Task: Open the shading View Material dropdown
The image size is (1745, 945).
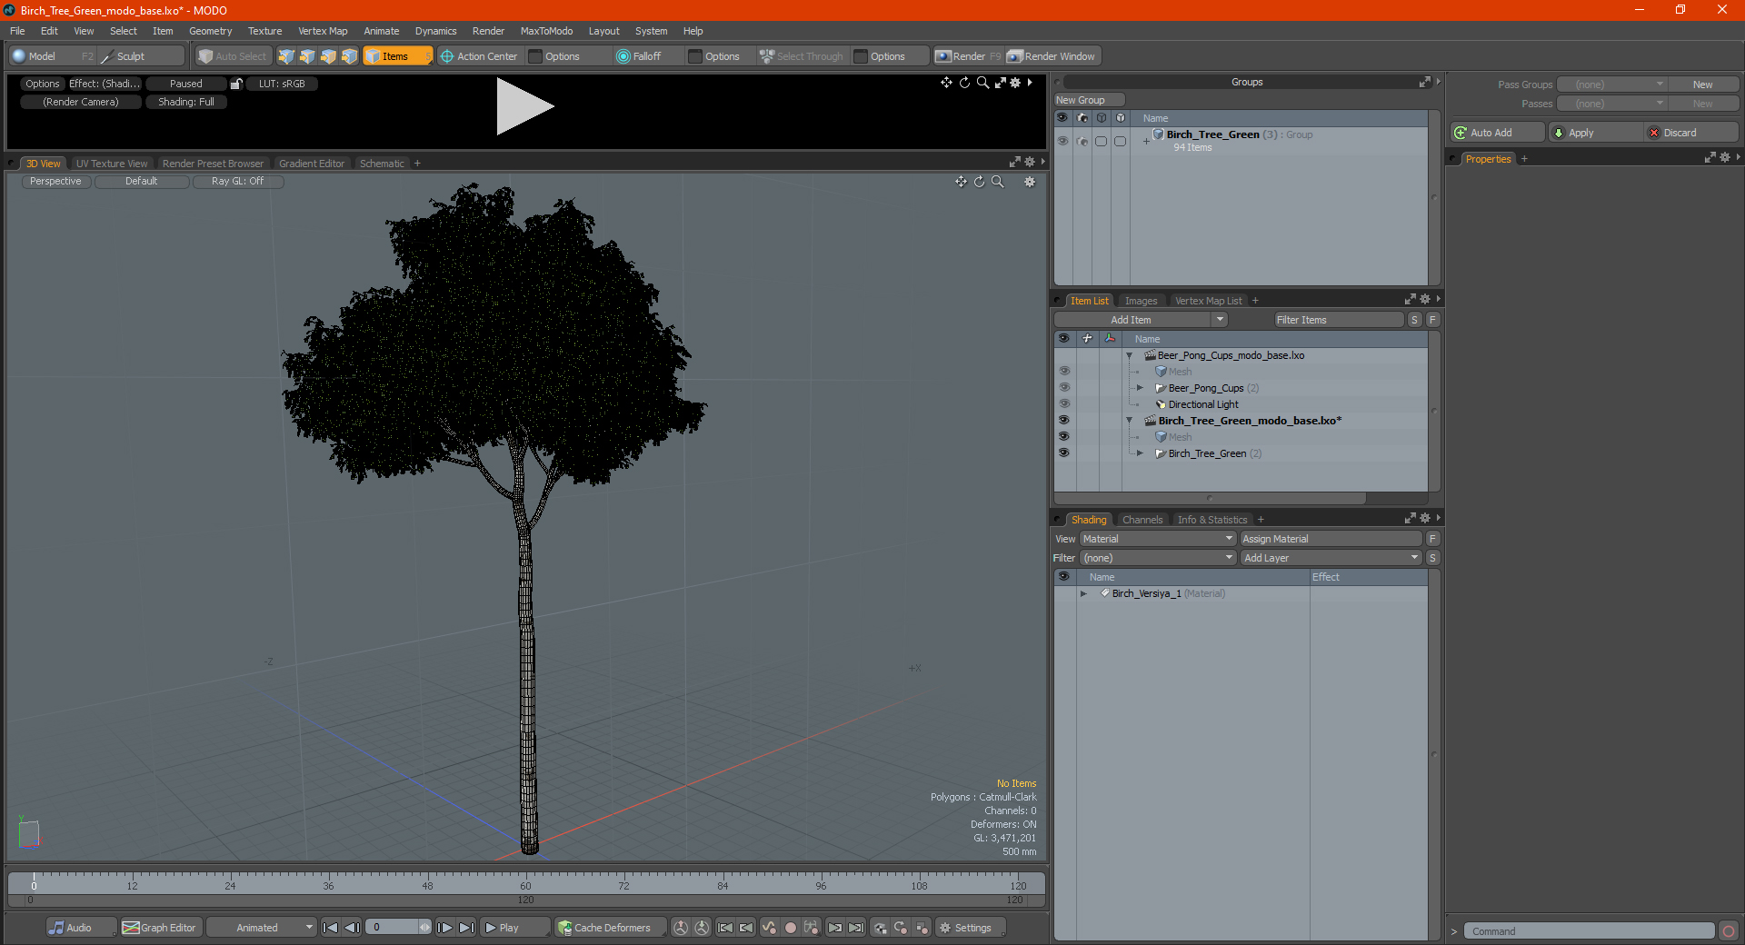Action: coord(1158,539)
